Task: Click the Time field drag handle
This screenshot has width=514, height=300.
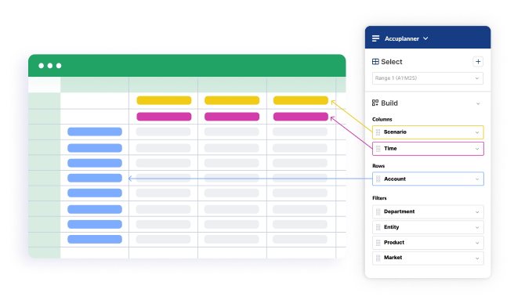Action: pos(378,149)
